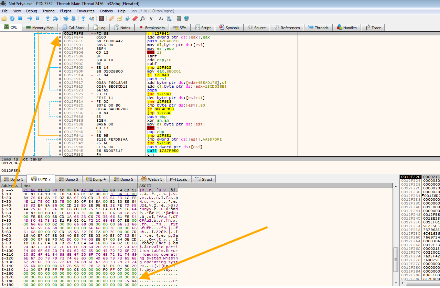
Task: Switch to the Memory Map tab
Action: (40, 28)
